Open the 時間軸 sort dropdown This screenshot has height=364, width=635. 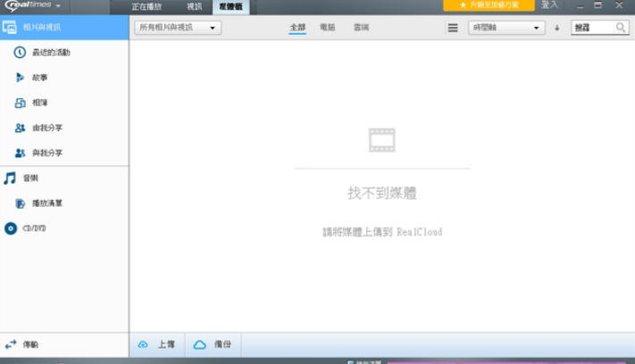(x=506, y=28)
